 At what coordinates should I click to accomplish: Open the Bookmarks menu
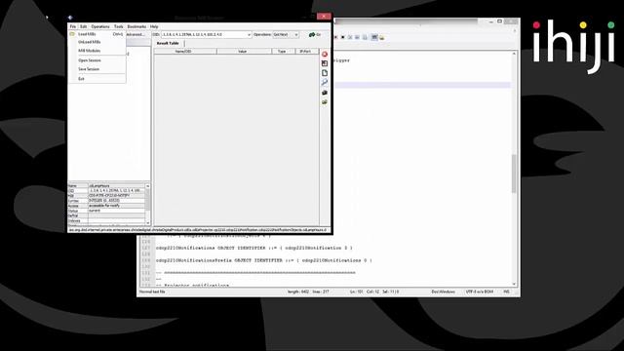pos(136,26)
